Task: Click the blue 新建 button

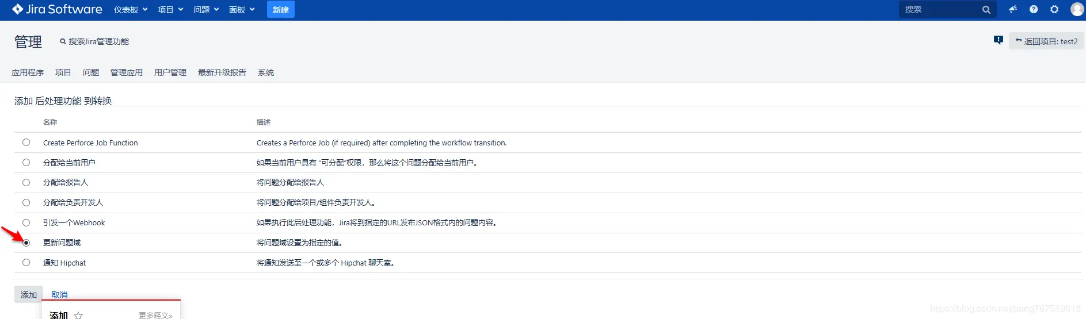Action: pyautogui.click(x=281, y=10)
